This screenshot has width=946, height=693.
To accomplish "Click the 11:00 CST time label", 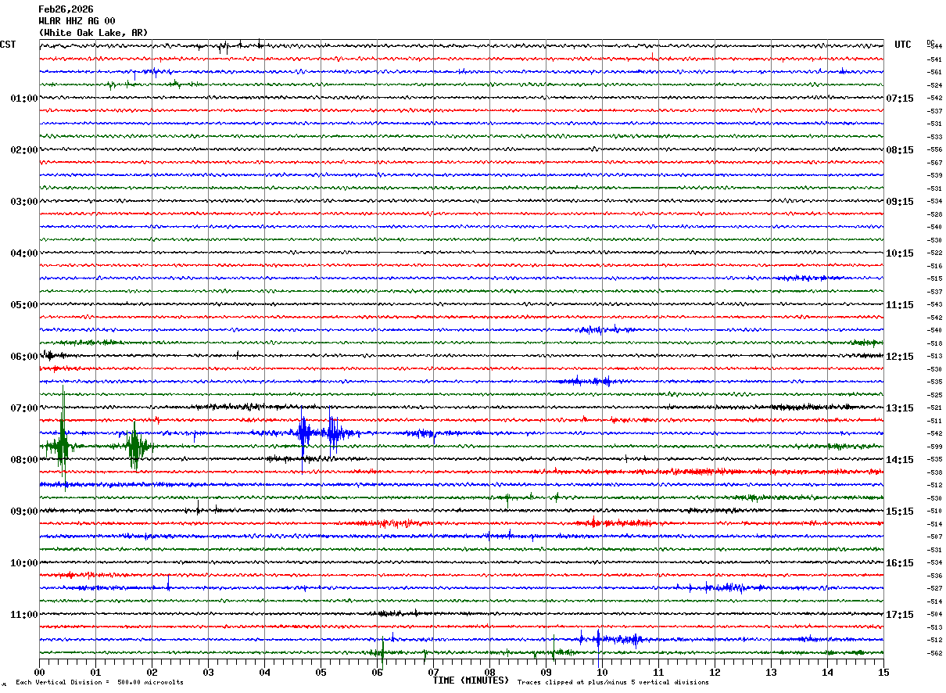I will (x=23, y=615).
